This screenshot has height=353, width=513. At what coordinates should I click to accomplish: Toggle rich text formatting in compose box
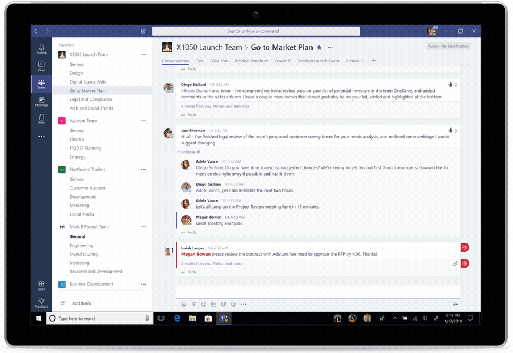[x=183, y=304]
